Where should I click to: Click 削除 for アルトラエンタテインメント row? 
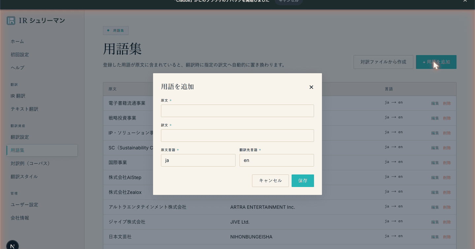pyautogui.click(x=447, y=207)
